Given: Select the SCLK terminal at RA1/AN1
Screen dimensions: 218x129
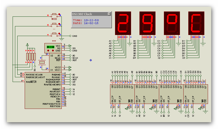Looking at the screenshot, I should (70, 77).
